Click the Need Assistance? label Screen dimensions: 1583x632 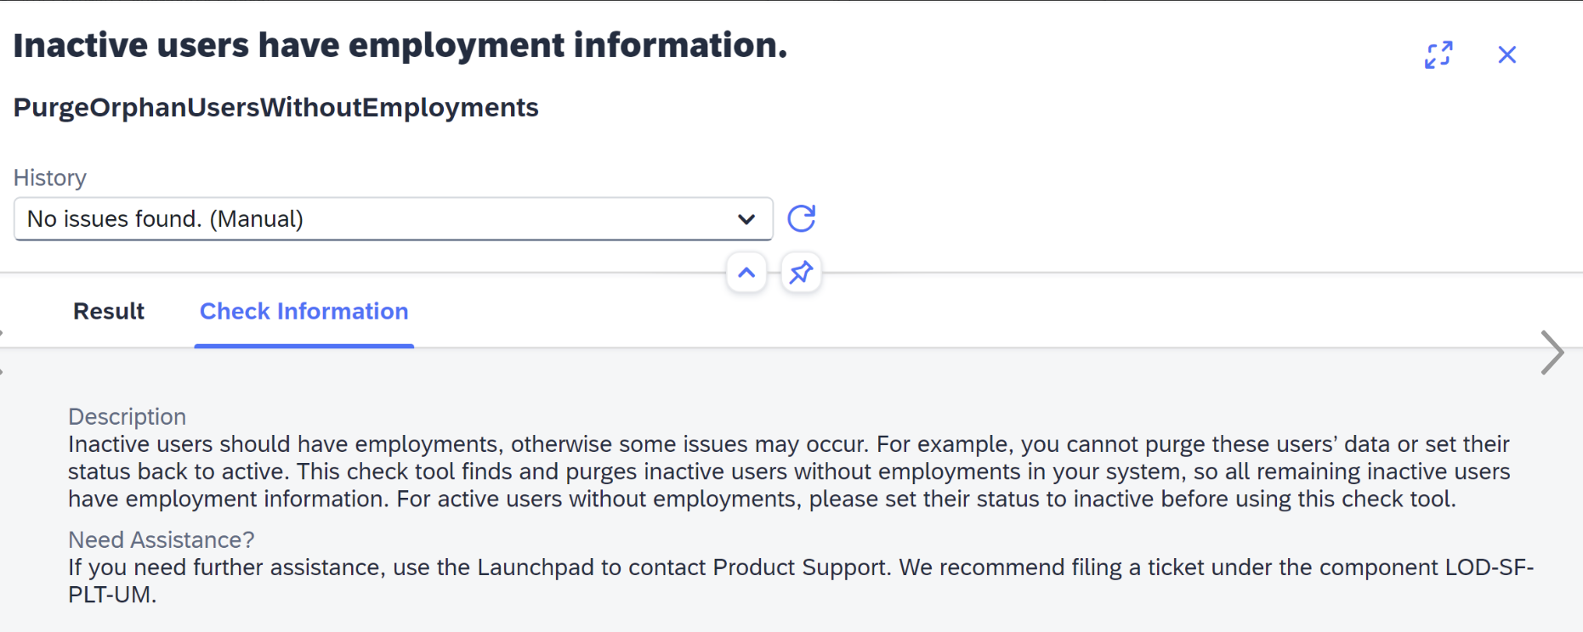coord(161,539)
